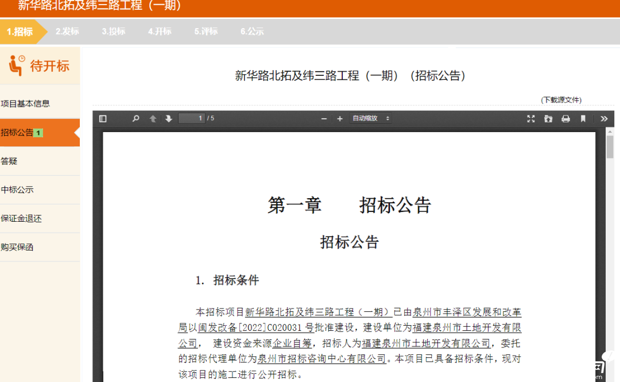Open 中标公示 in the sidebar
The image size is (620, 382).
pyautogui.click(x=17, y=190)
